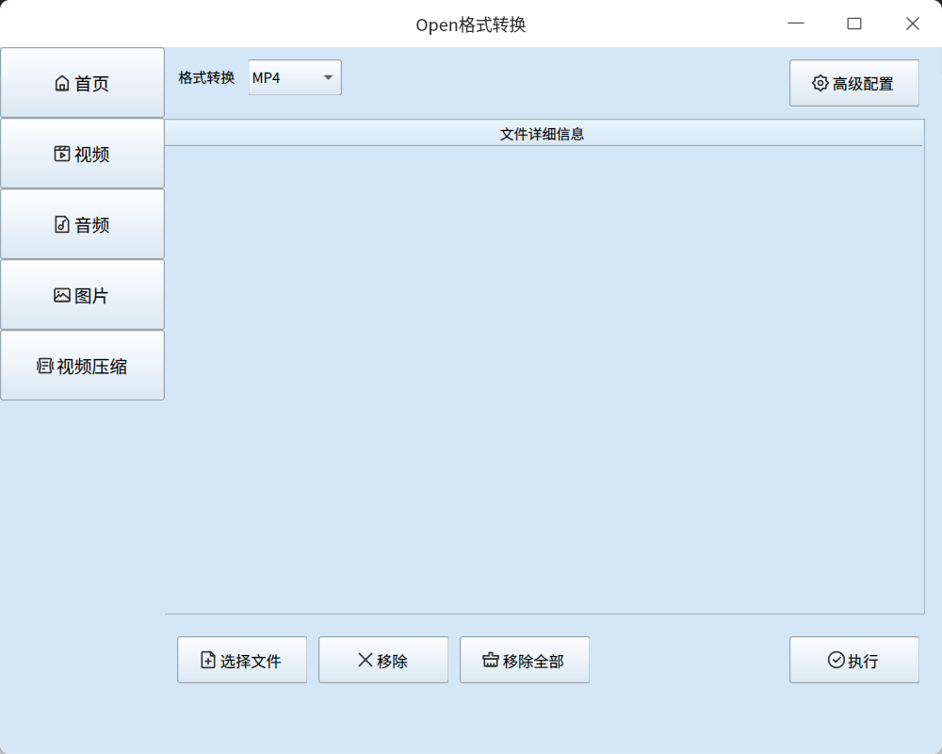Screen dimensions: 942x754
Task: Click the music file icon beside 音频
Action: click(62, 224)
